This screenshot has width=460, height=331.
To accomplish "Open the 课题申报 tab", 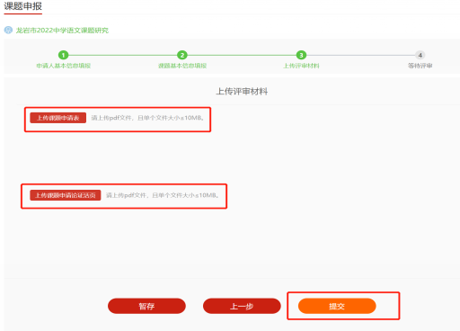I will 22,6.
